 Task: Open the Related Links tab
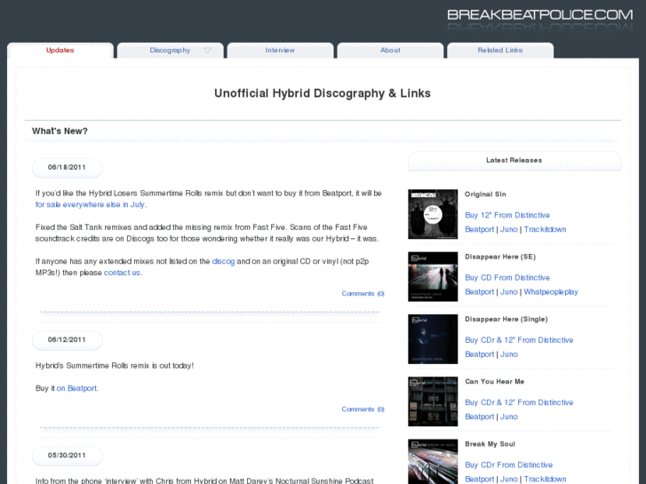coord(500,51)
